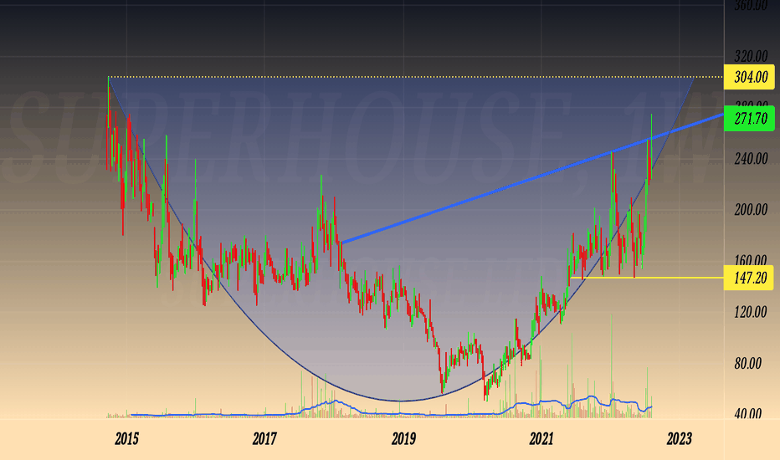Viewport: 780px width, 460px height.
Task: Click the 2023 label on time axis
Action: [680, 438]
